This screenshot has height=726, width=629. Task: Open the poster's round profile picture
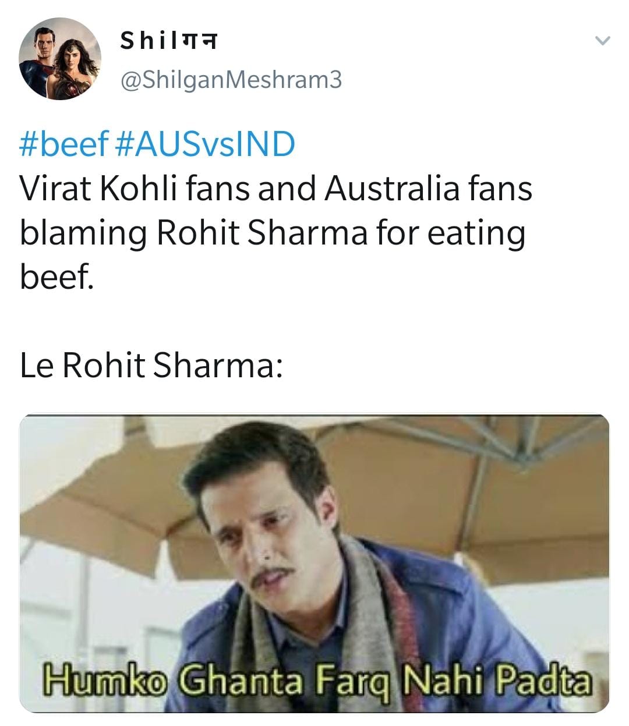pyautogui.click(x=60, y=59)
